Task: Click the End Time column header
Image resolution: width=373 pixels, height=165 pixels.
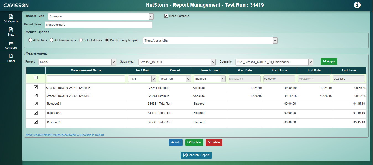Action: 349,70
